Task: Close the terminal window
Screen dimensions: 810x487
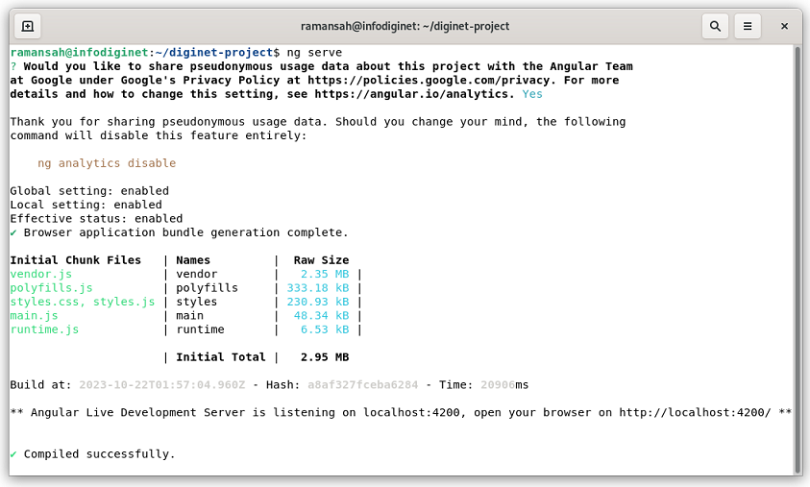Action: click(x=784, y=26)
